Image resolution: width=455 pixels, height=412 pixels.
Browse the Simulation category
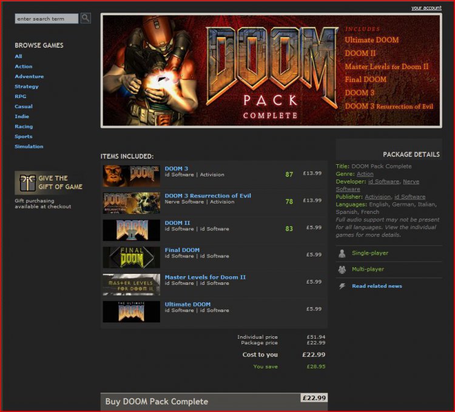(x=29, y=147)
